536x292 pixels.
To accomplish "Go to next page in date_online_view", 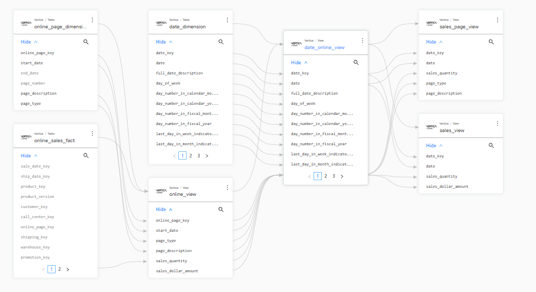I will pos(342,176).
